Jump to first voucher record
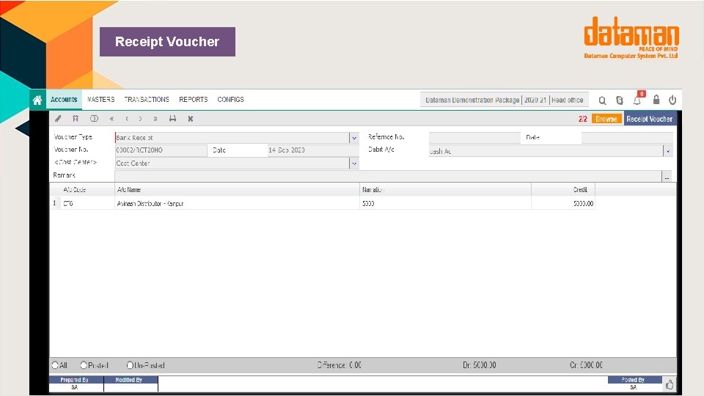Image resolution: width=704 pixels, height=396 pixels. 111,119
